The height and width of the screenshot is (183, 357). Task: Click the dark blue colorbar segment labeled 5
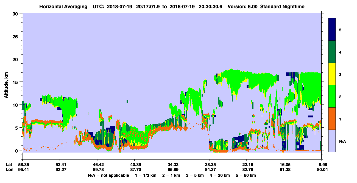[x=332, y=30]
